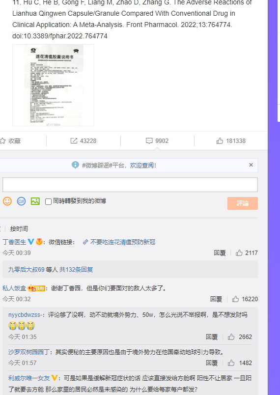Click the timestamp 今天 00:39

tap(17, 253)
